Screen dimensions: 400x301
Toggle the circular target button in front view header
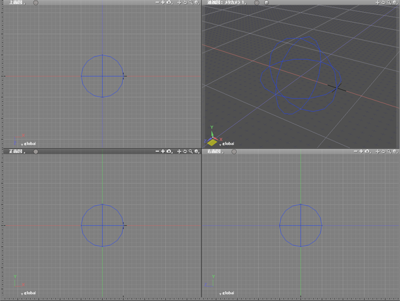(36, 152)
